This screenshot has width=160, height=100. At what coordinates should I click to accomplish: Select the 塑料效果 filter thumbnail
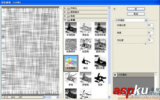point(100,61)
